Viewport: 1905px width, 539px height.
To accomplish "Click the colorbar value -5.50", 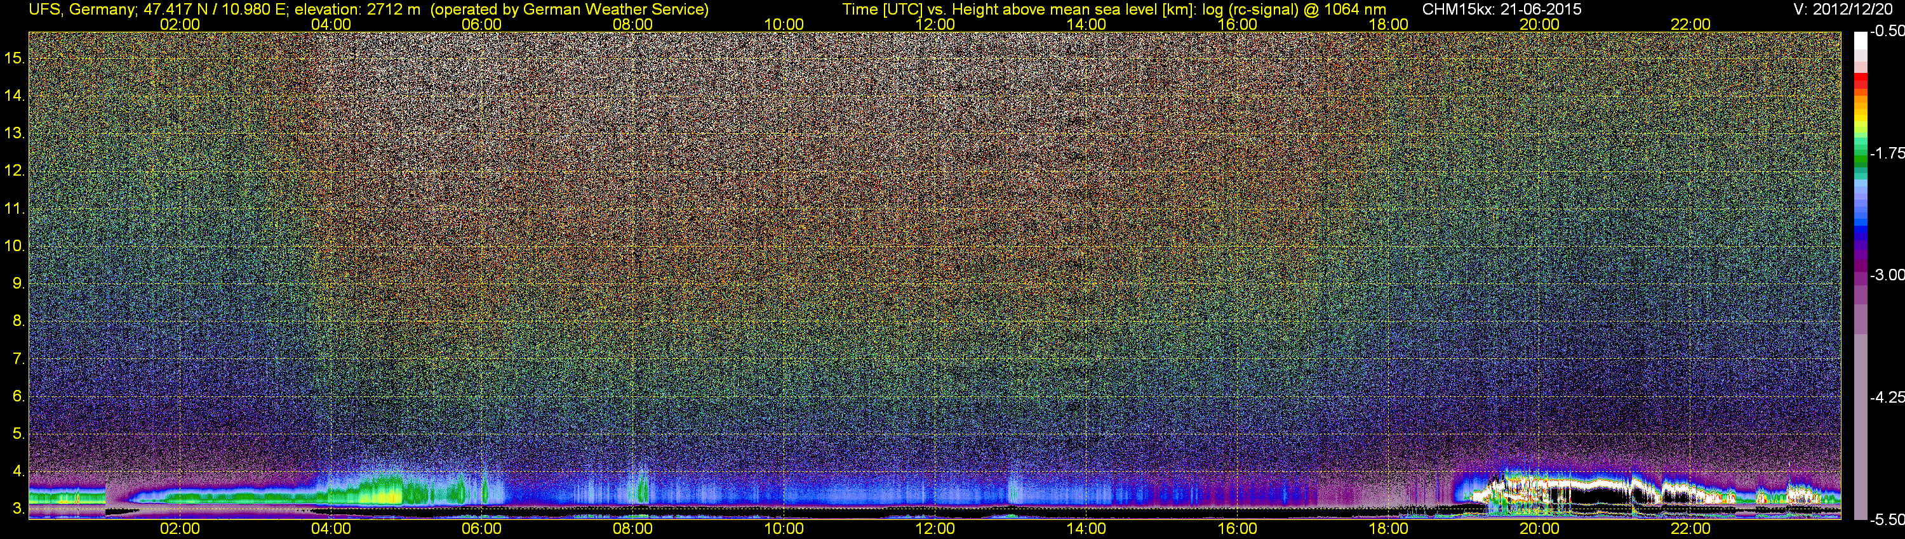I will 1887,520.
